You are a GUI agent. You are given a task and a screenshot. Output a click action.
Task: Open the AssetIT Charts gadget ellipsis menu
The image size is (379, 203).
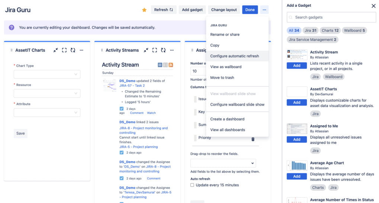point(81,50)
